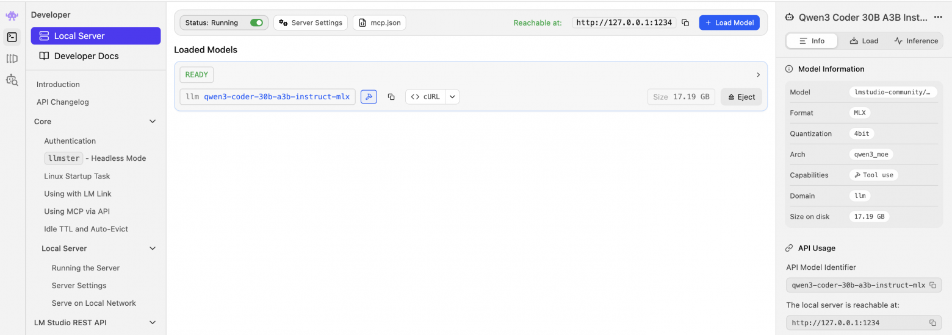
Task: Expand the loaded model details chevron
Action: pos(758,75)
